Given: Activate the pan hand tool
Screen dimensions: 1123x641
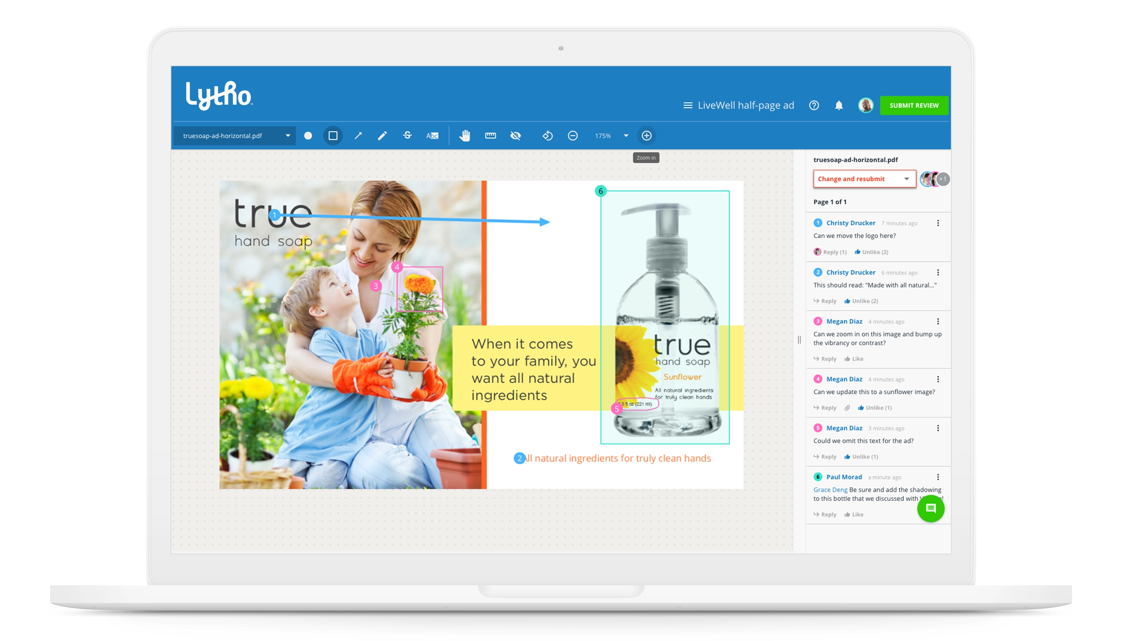Looking at the screenshot, I should [x=464, y=135].
